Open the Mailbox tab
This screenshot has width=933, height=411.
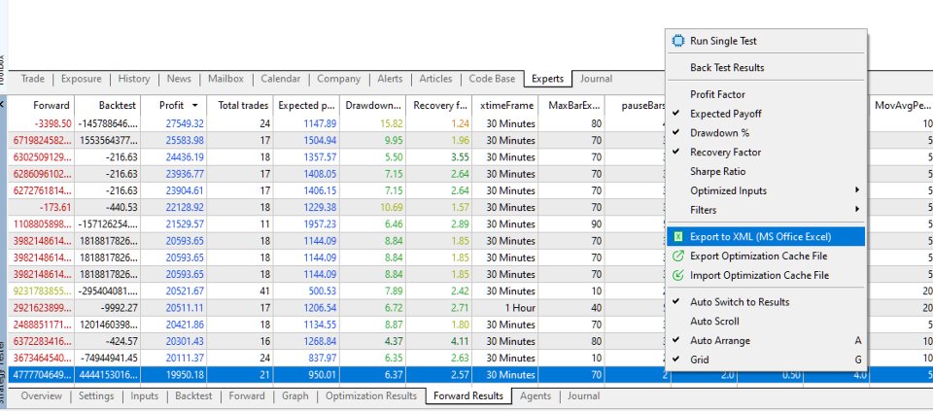tap(225, 79)
